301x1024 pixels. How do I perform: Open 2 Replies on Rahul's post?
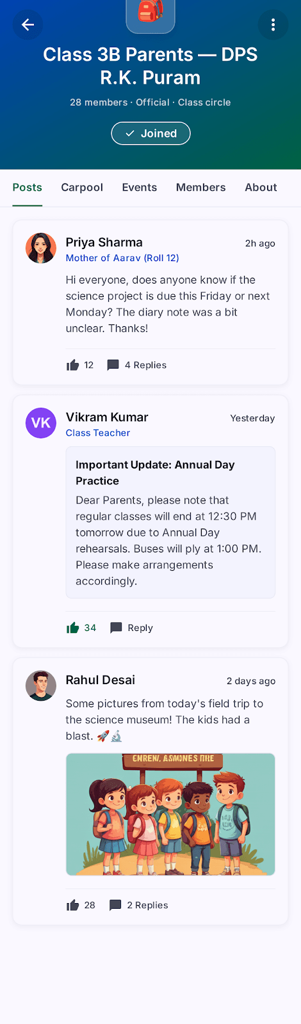(147, 905)
